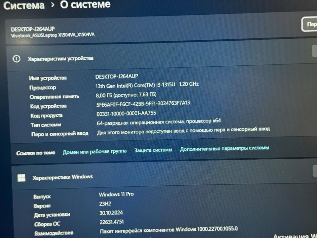Image resolution: width=317 pixels, height=238 pixels.
Task: Select the Windows 11 Pro edition value
Action: pyautogui.click(x=116, y=194)
